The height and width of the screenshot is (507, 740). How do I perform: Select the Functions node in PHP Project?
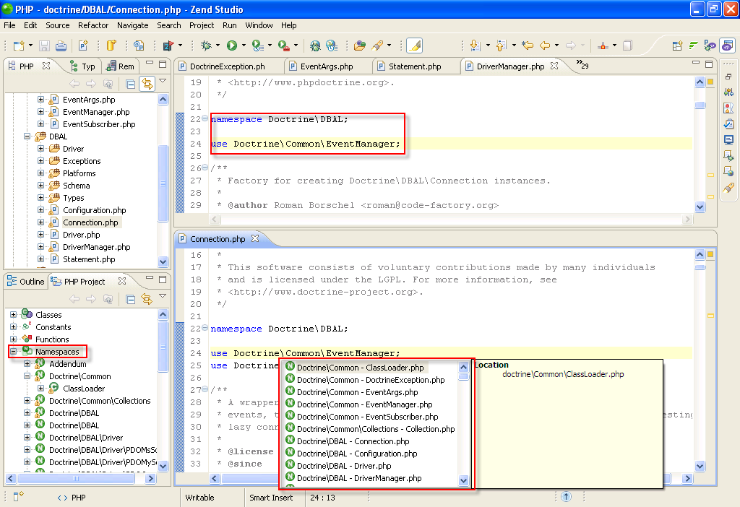coord(52,339)
